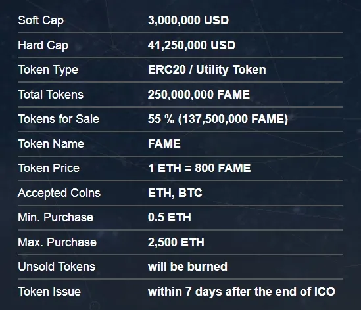The width and height of the screenshot is (361, 310).
Task: Click the Hard Cap label
Action: tap(43, 45)
